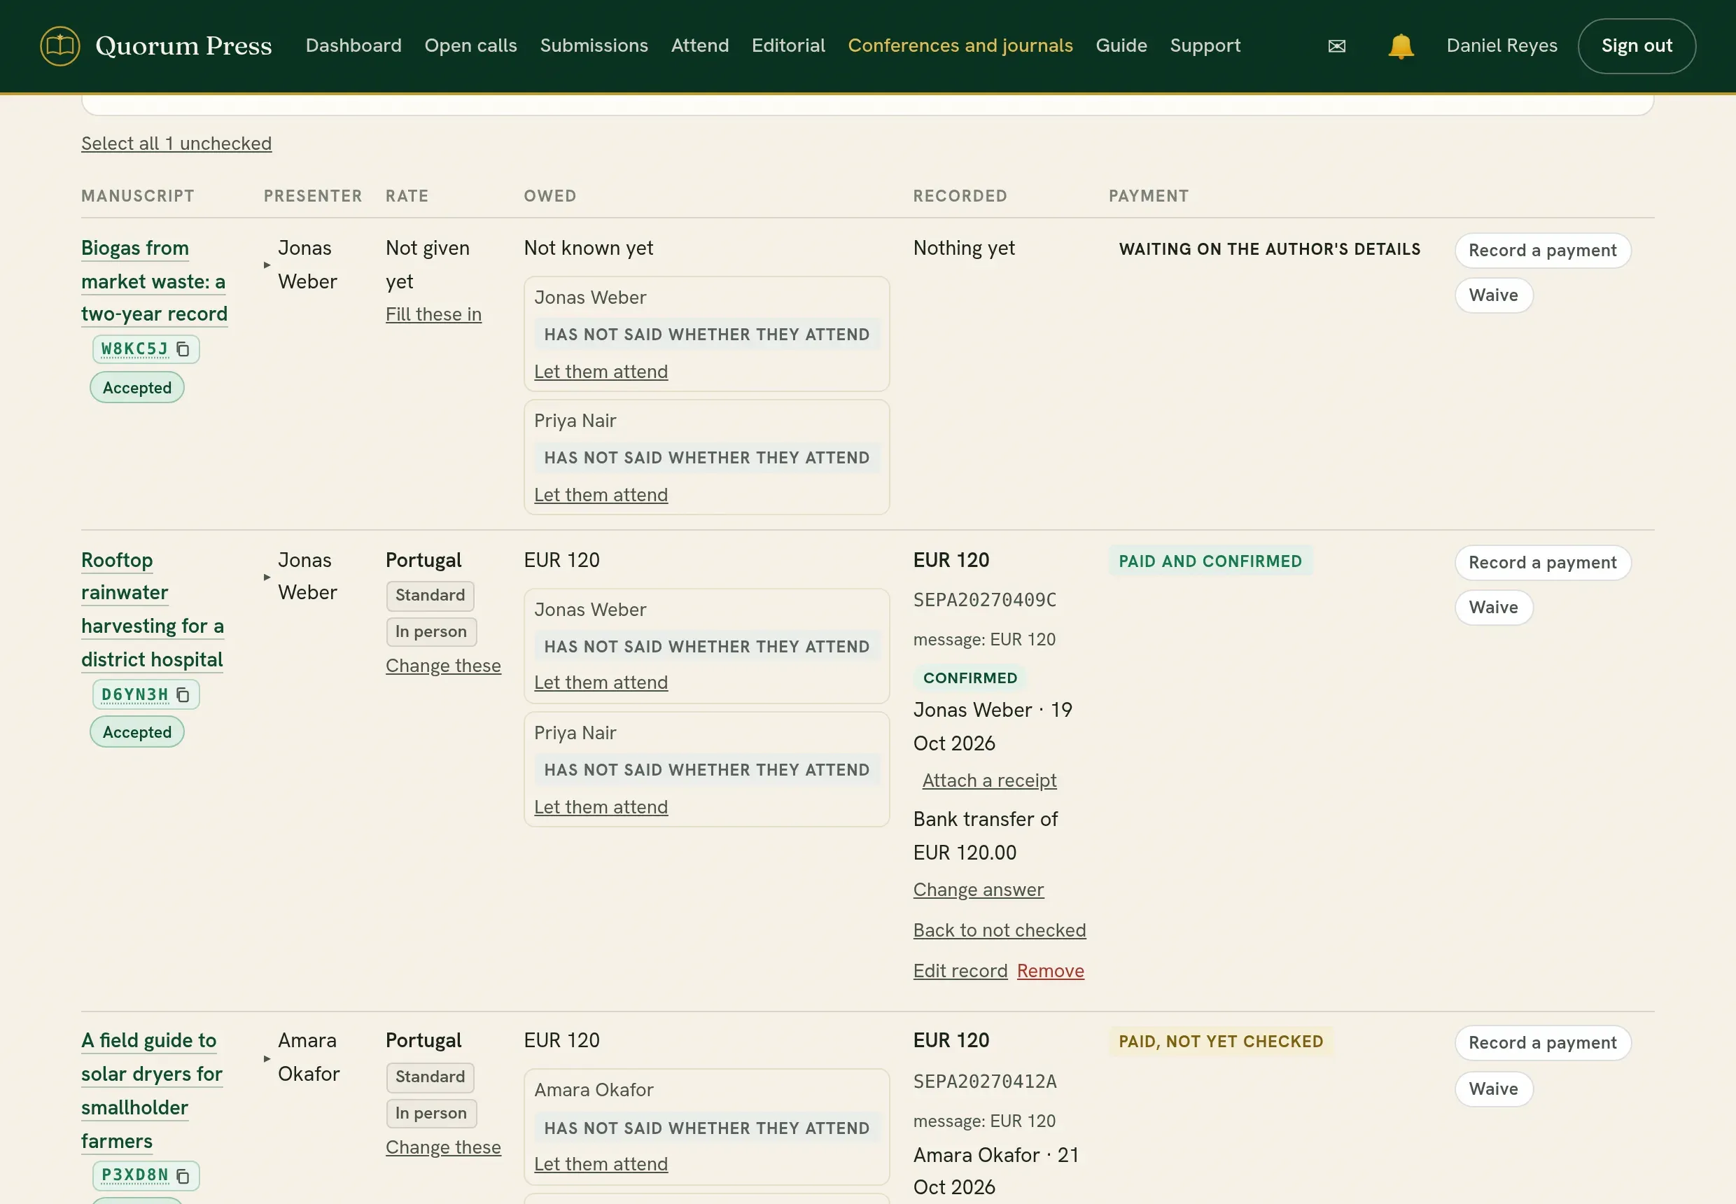Open the notifications bell

coord(1400,46)
